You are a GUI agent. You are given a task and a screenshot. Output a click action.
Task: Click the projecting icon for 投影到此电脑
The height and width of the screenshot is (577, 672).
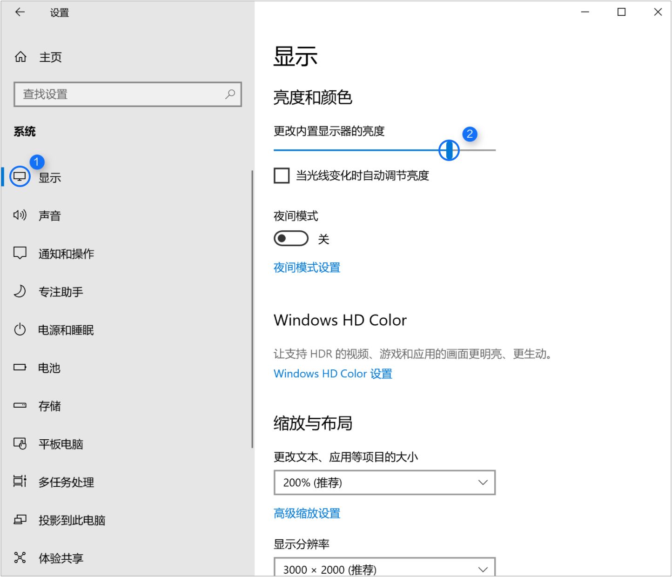click(x=20, y=519)
